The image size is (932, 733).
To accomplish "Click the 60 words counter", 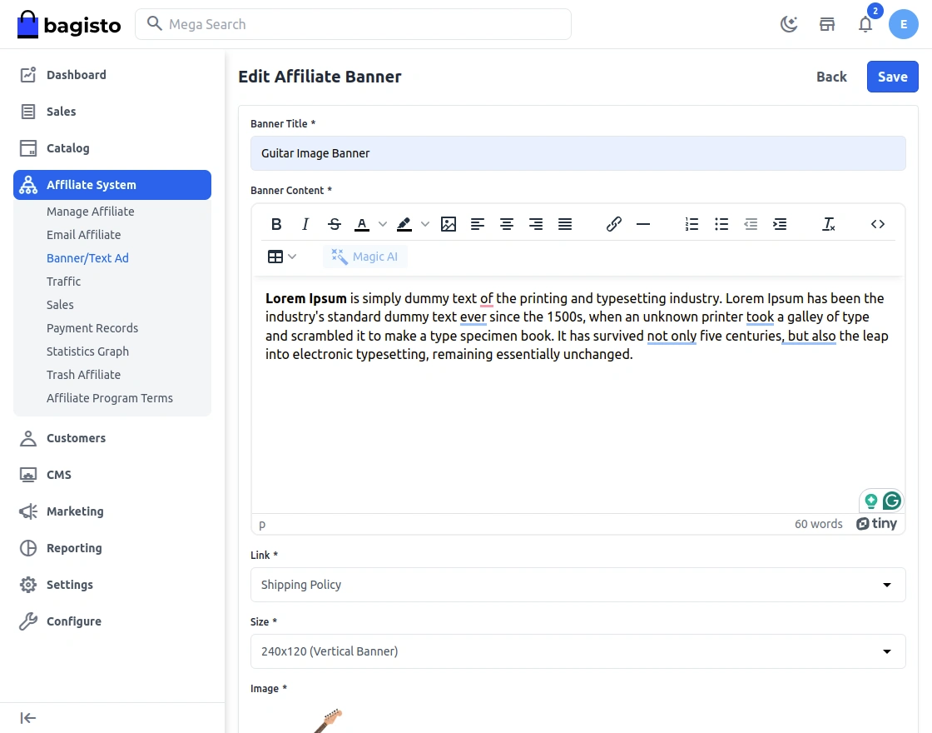I will [819, 524].
